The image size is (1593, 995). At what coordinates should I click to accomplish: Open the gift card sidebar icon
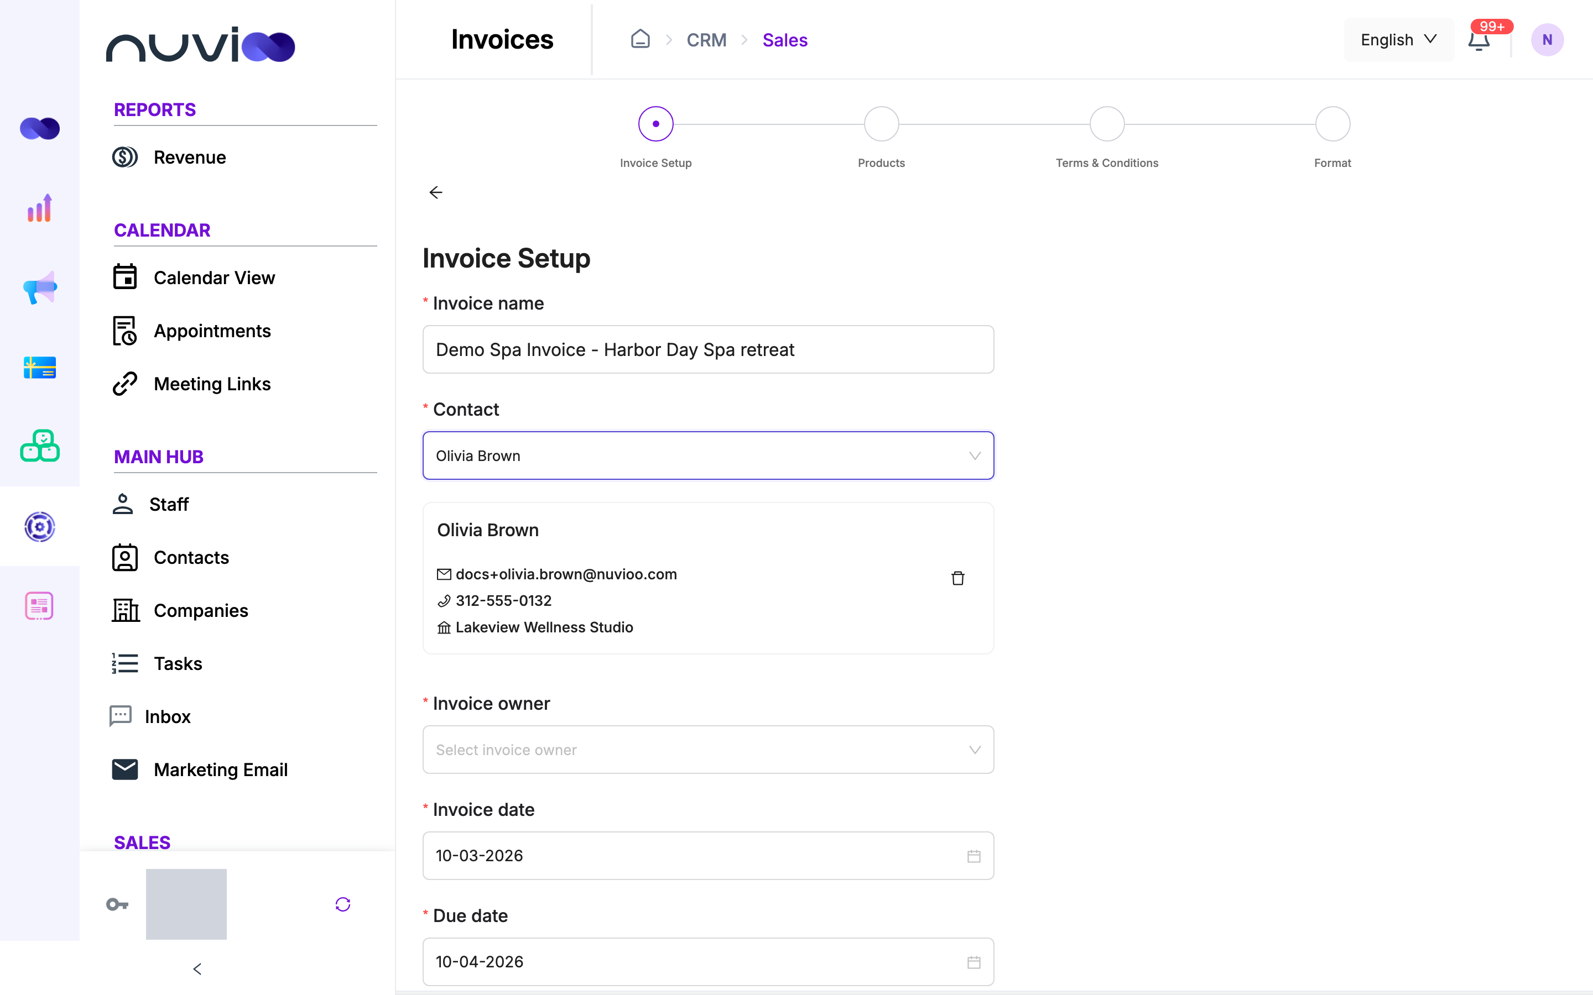pyautogui.click(x=39, y=367)
